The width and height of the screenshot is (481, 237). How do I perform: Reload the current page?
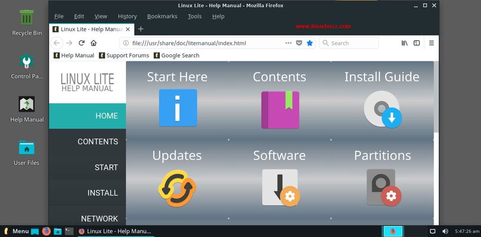click(81, 43)
